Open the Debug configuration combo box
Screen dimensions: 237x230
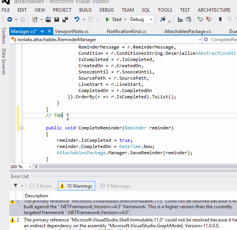coord(141,19)
